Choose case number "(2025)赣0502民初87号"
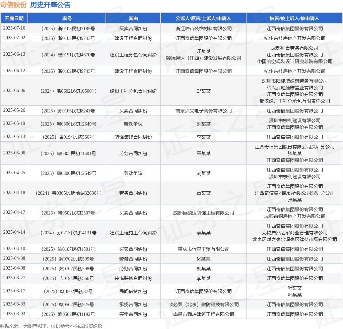Viewport: 343px width, 329px height. (68, 291)
